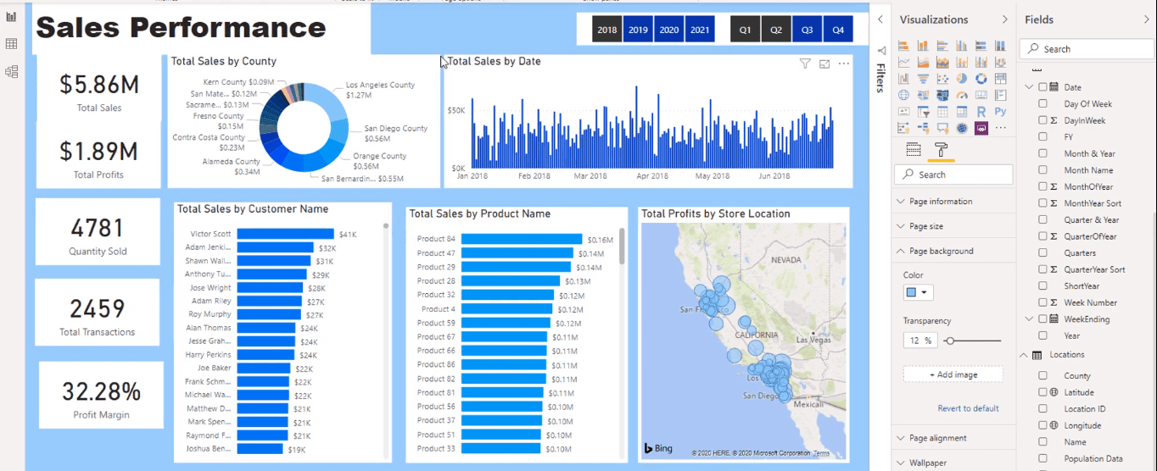Collapse the Page background section

point(954,251)
